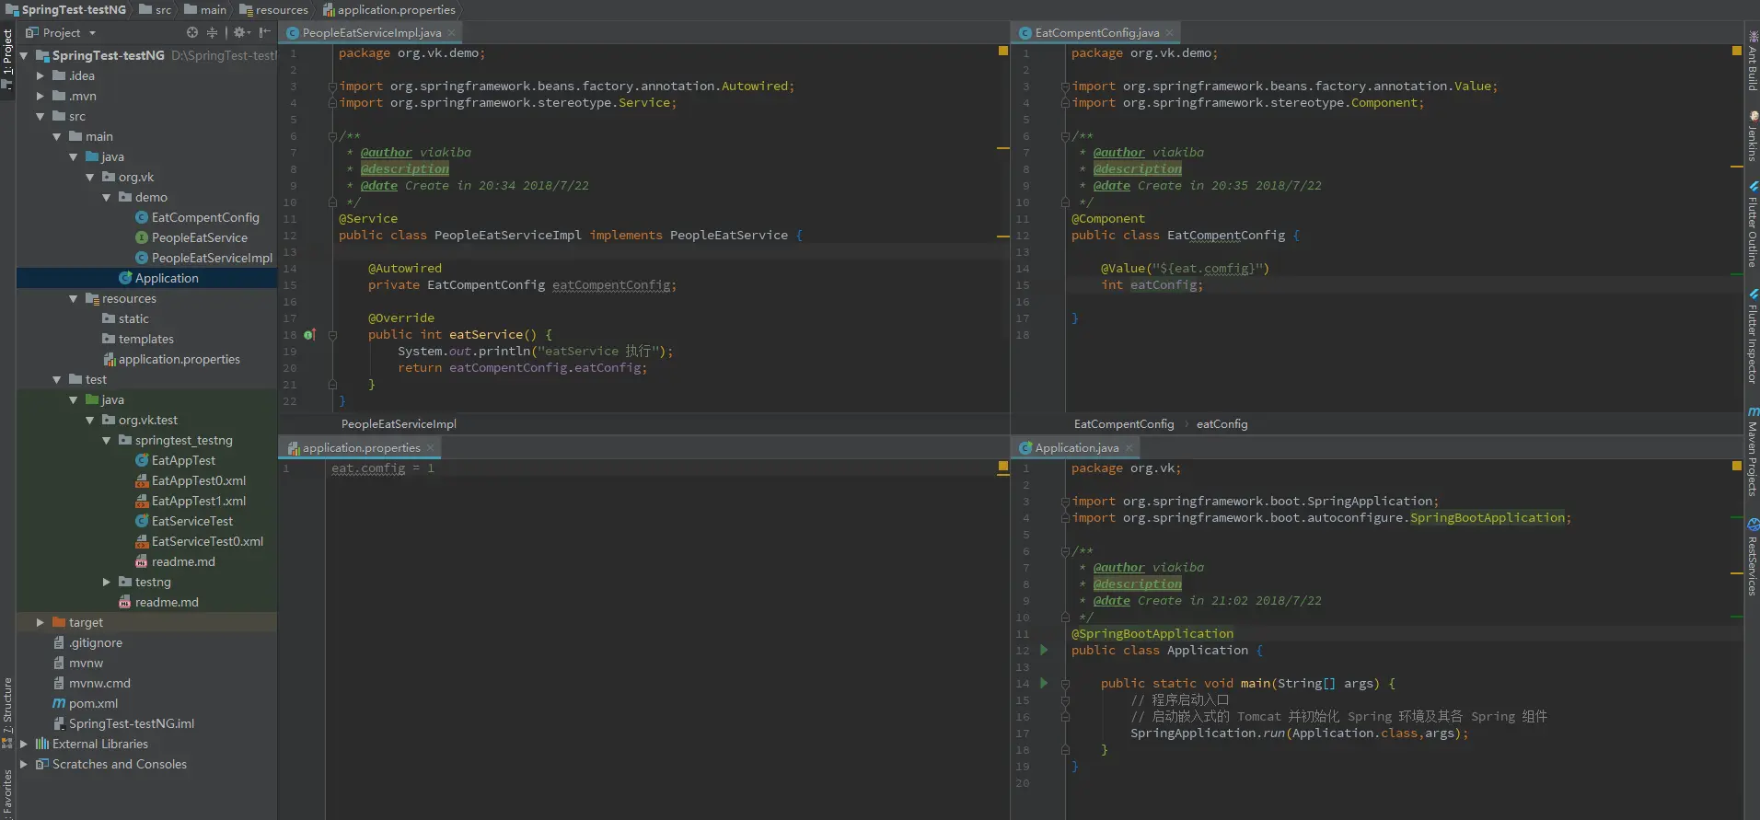Open the Project view dropdown

61,32
